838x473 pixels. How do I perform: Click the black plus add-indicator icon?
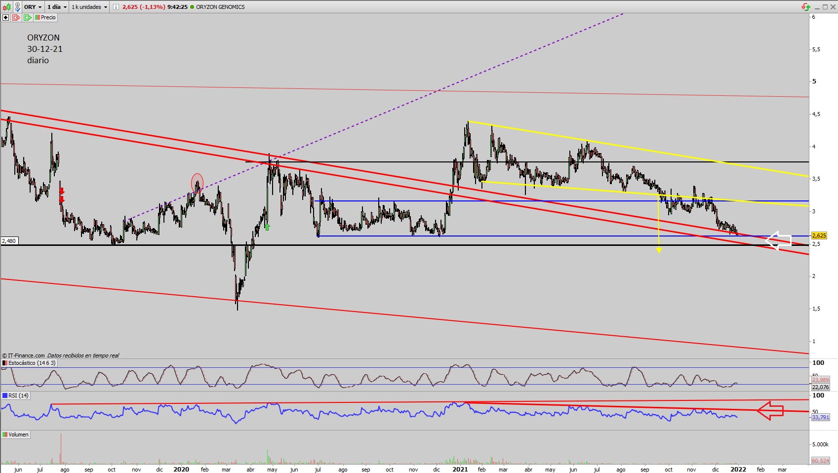pyautogui.click(x=6, y=18)
